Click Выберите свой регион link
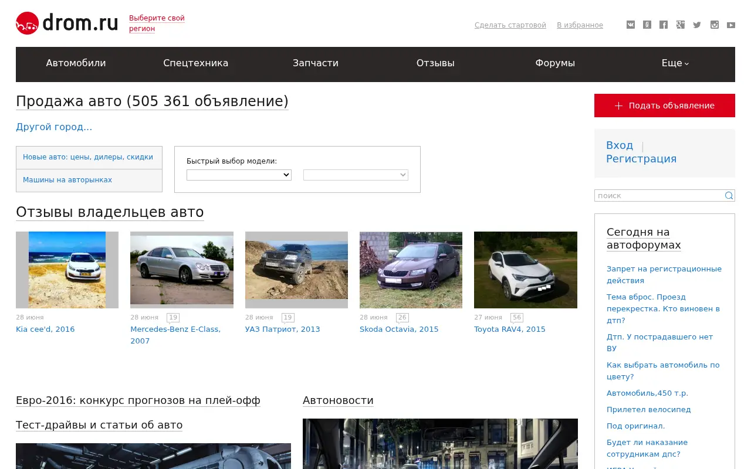The height and width of the screenshot is (469, 751). (157, 23)
